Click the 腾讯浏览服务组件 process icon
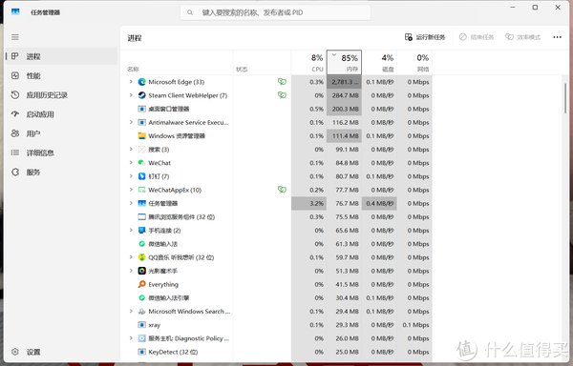The image size is (573, 366). point(141,217)
